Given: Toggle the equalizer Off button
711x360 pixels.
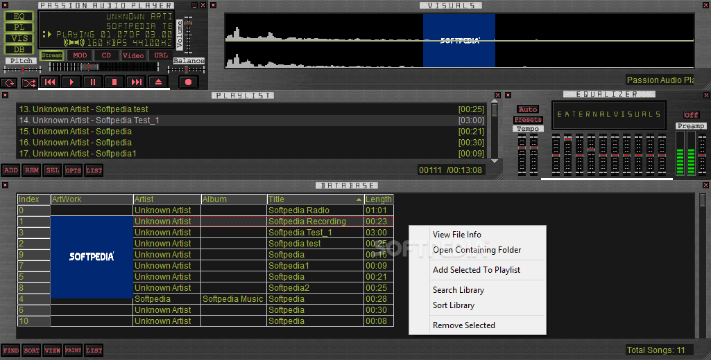Looking at the screenshot, I should click(691, 115).
